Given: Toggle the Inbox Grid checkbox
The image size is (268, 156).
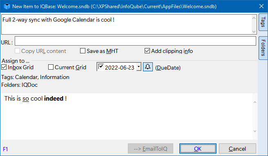Looking at the screenshot, I should tap(4, 67).
